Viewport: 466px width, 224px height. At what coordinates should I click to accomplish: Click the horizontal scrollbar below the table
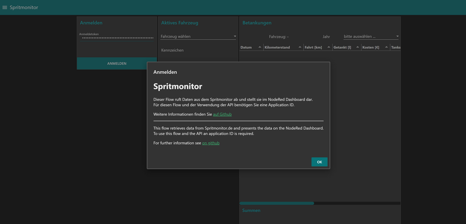click(x=277, y=203)
